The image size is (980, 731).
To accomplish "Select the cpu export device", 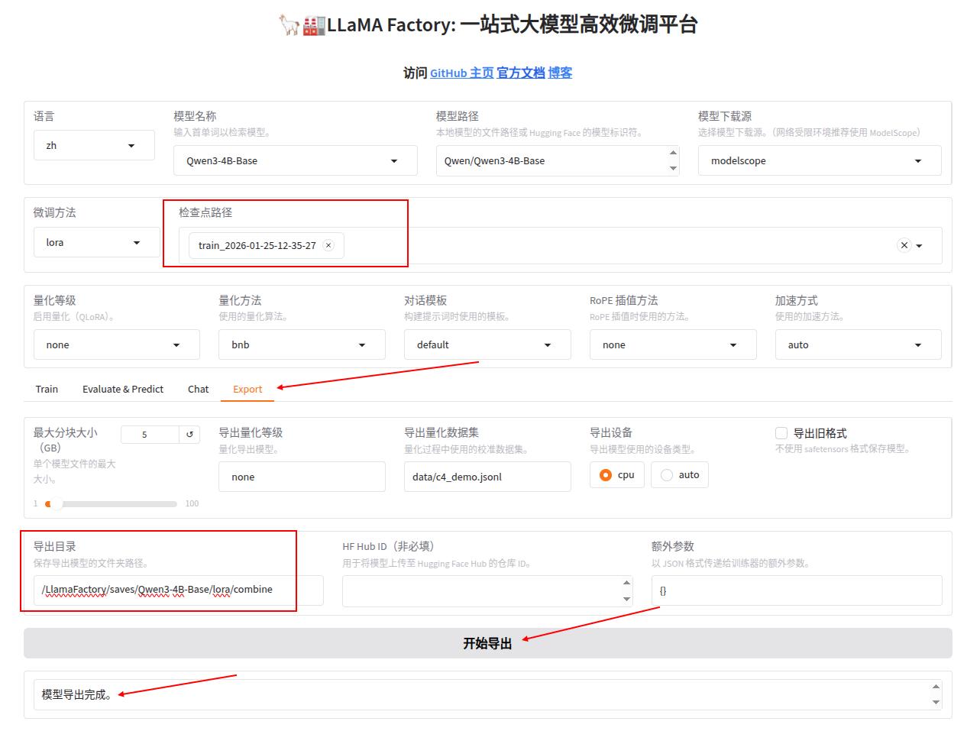I will pos(617,475).
